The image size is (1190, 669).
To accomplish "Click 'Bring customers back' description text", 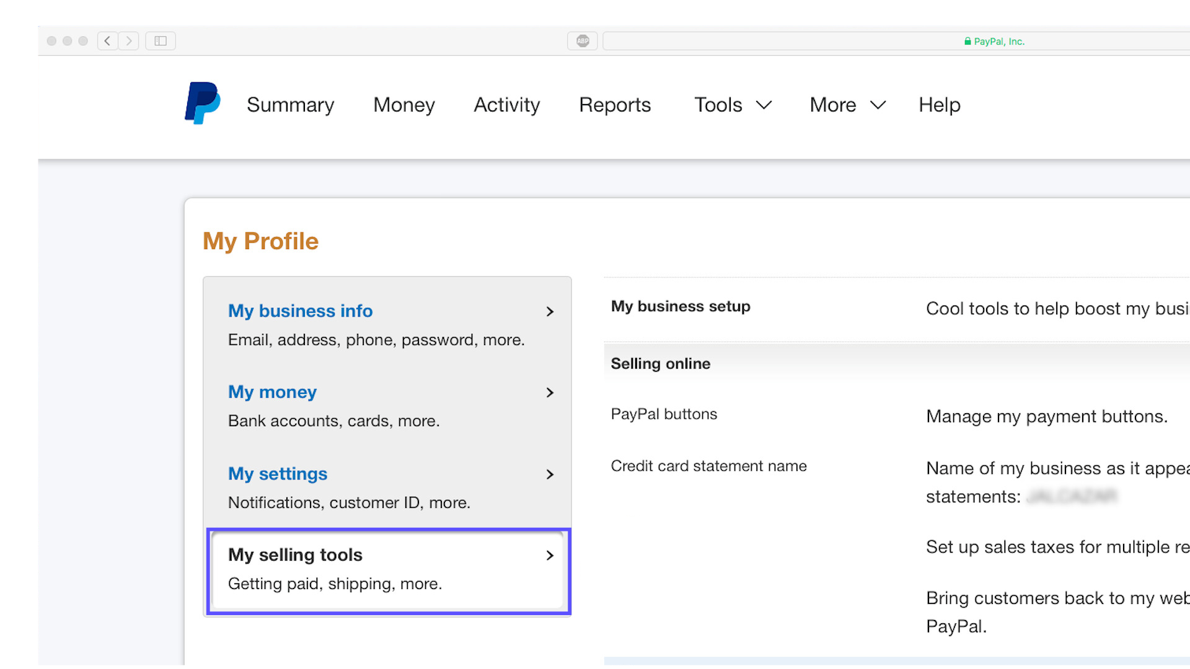I will 1058,612.
